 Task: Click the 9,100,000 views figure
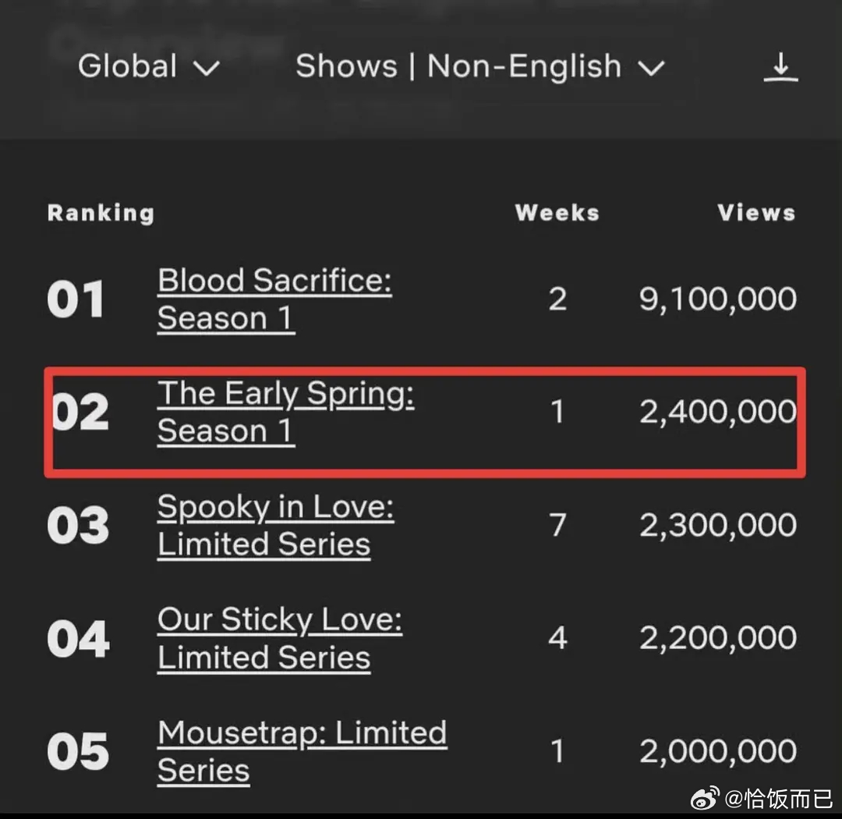click(x=717, y=300)
